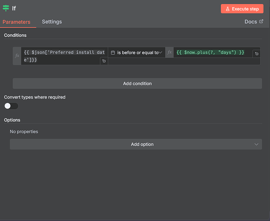Click the flask icon in Execute step
270x221 pixels.
(x=227, y=9)
